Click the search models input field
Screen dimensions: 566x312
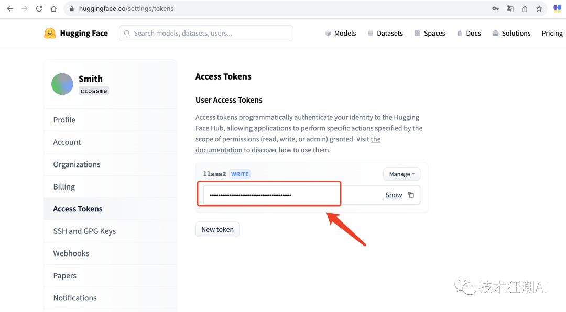click(206, 33)
